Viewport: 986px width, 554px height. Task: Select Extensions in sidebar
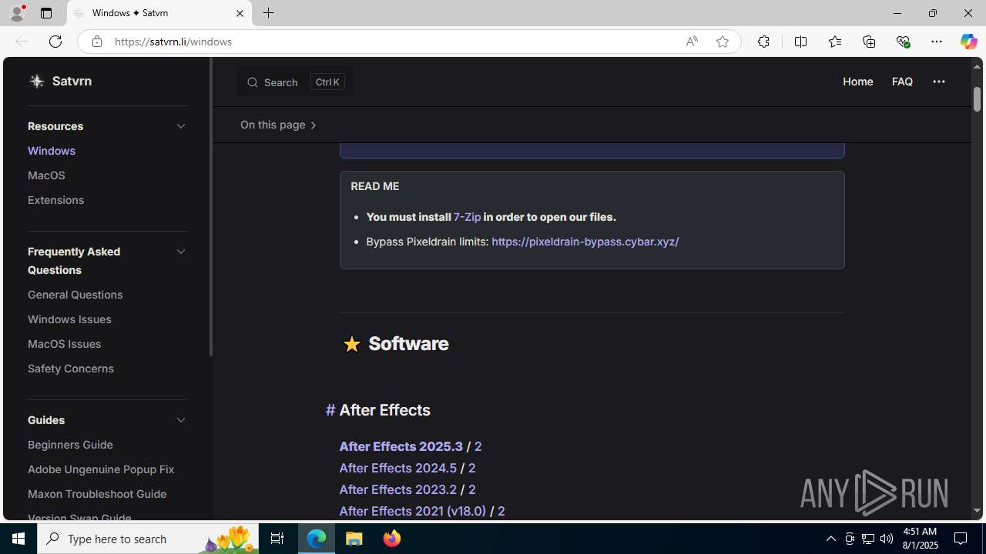(x=55, y=200)
